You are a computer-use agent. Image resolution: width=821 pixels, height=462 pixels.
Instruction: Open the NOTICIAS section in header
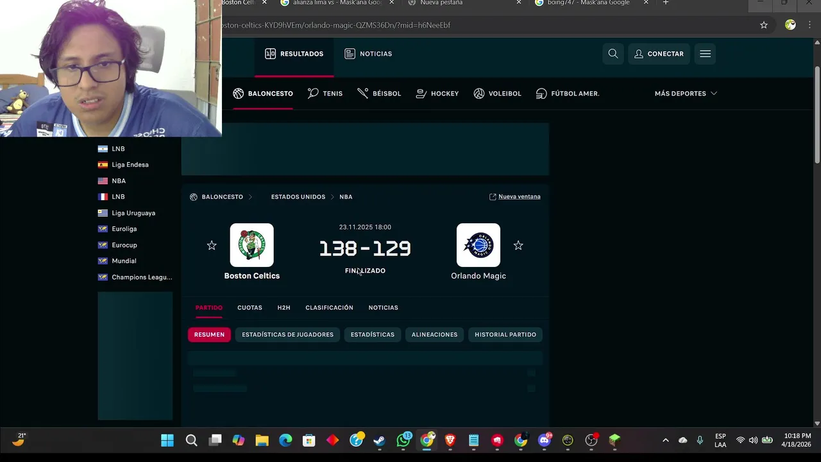pyautogui.click(x=368, y=54)
